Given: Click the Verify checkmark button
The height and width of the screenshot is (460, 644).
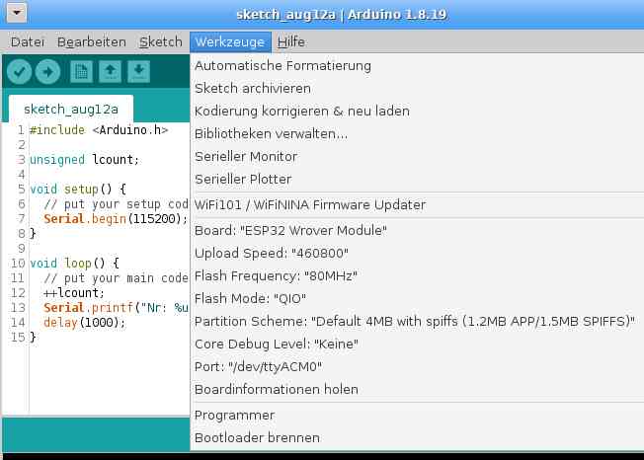Looking at the screenshot, I should 19,72.
